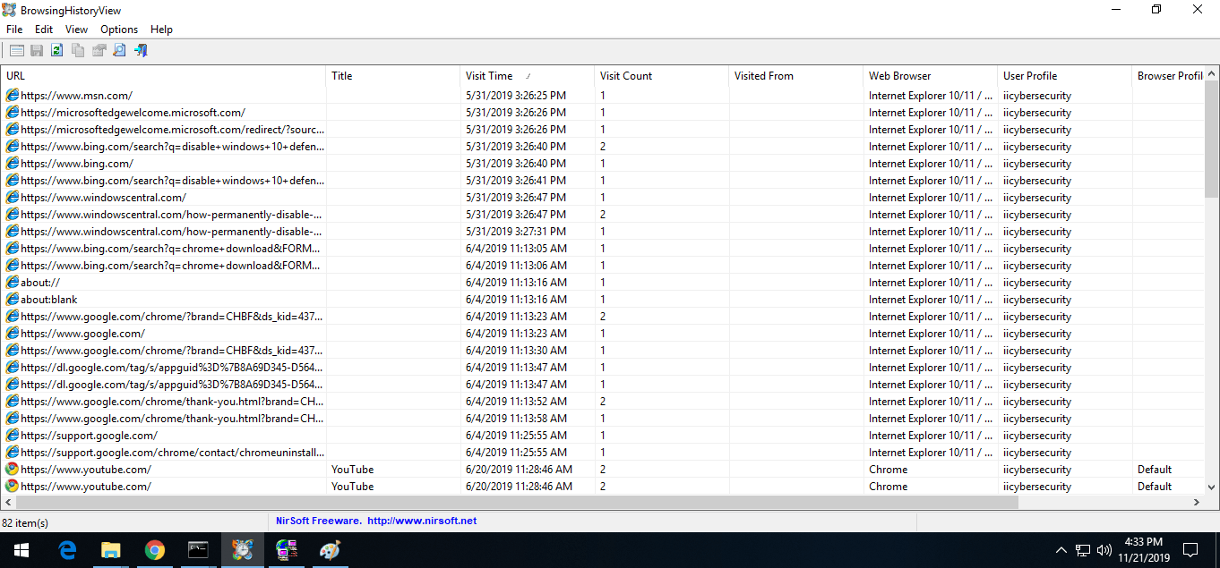Click the horizontal scrollbar right arrow
1220x568 pixels.
click(x=1197, y=503)
